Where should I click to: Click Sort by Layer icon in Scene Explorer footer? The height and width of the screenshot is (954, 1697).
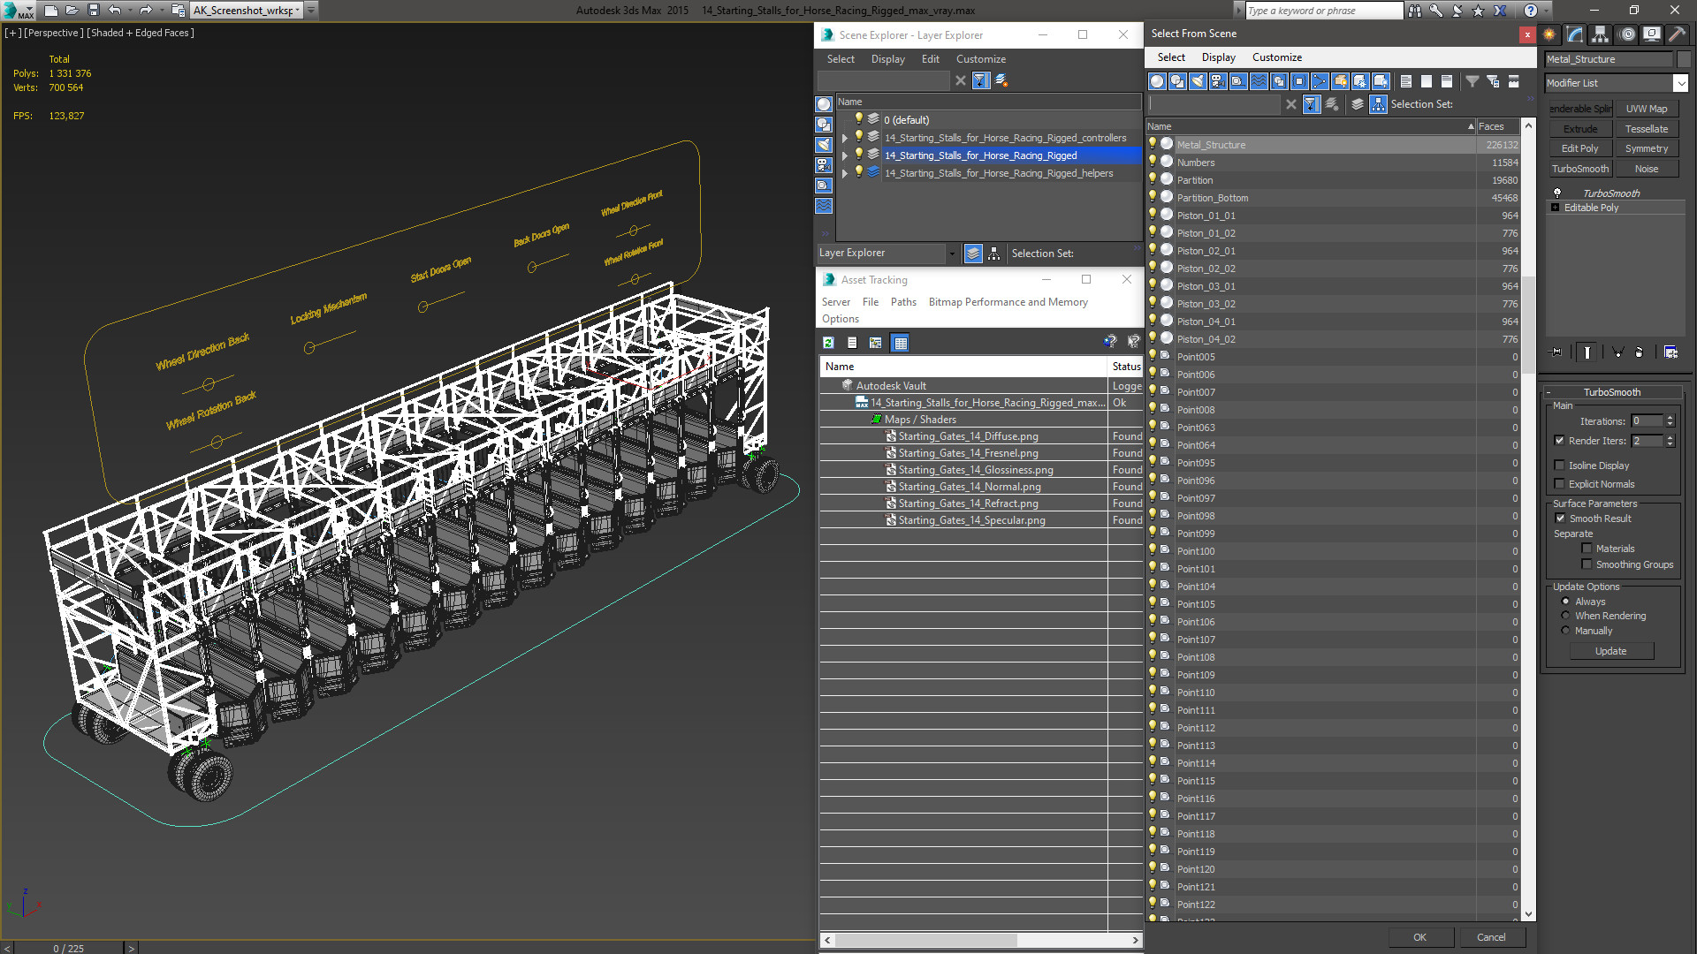pyautogui.click(x=973, y=254)
